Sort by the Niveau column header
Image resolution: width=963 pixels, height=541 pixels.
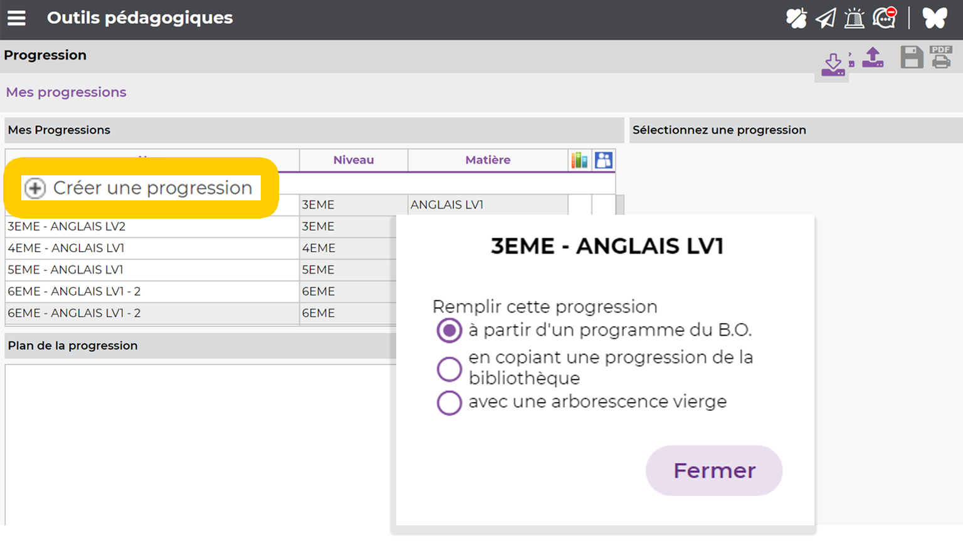tap(354, 160)
